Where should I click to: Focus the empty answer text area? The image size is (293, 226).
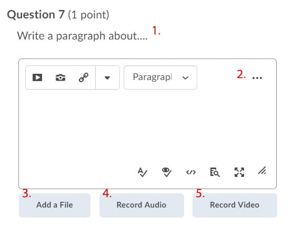[x=147, y=127]
